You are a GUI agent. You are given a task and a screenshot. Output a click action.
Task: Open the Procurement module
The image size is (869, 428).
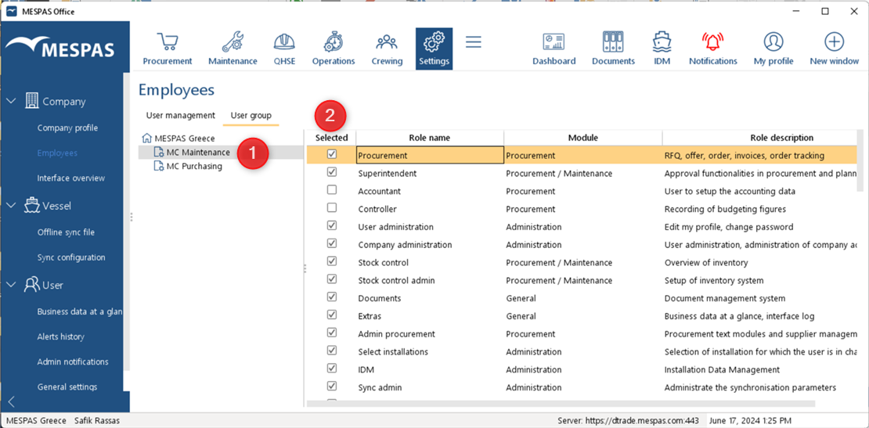[x=168, y=49]
